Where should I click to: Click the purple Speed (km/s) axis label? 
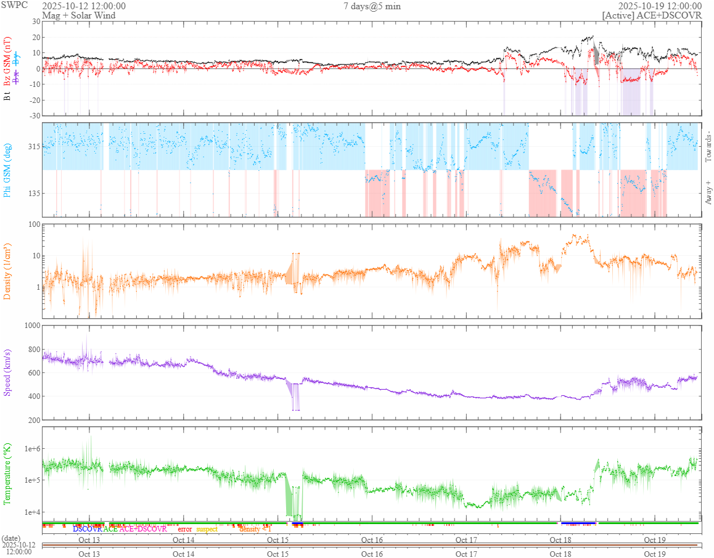click(x=7, y=372)
